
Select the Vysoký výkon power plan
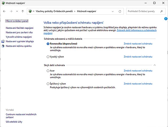(48, 57)
